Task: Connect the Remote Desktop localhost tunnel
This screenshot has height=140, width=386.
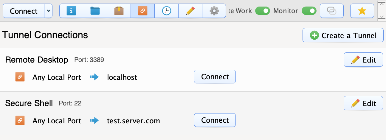Action: point(215,77)
